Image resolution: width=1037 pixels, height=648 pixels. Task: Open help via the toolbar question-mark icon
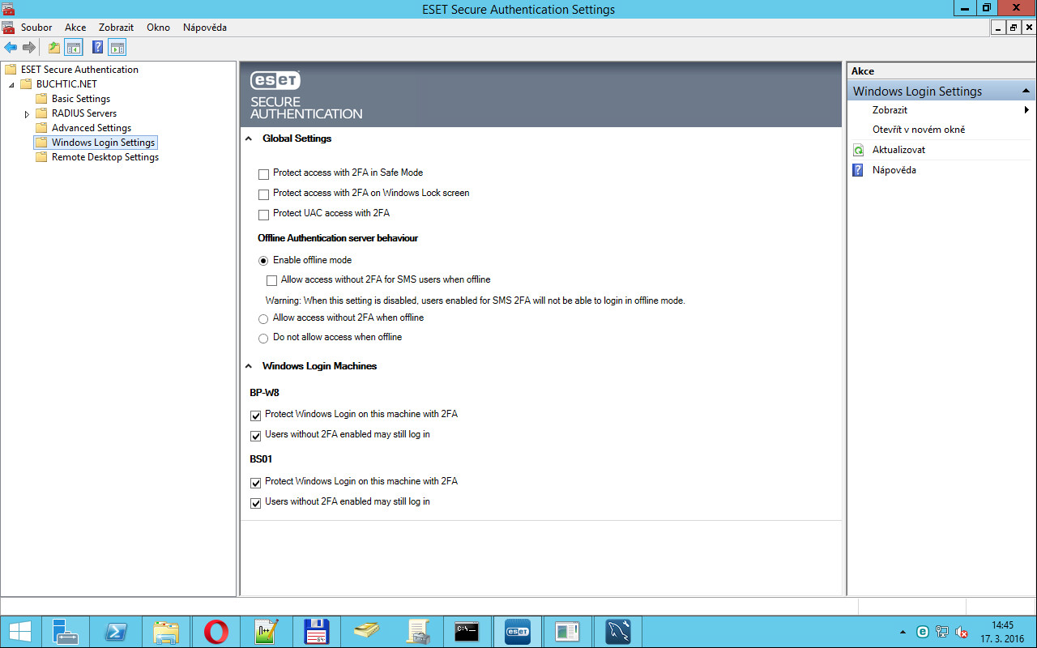click(97, 48)
